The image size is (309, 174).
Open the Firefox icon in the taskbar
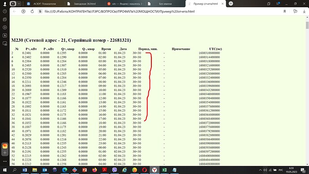[94, 170]
